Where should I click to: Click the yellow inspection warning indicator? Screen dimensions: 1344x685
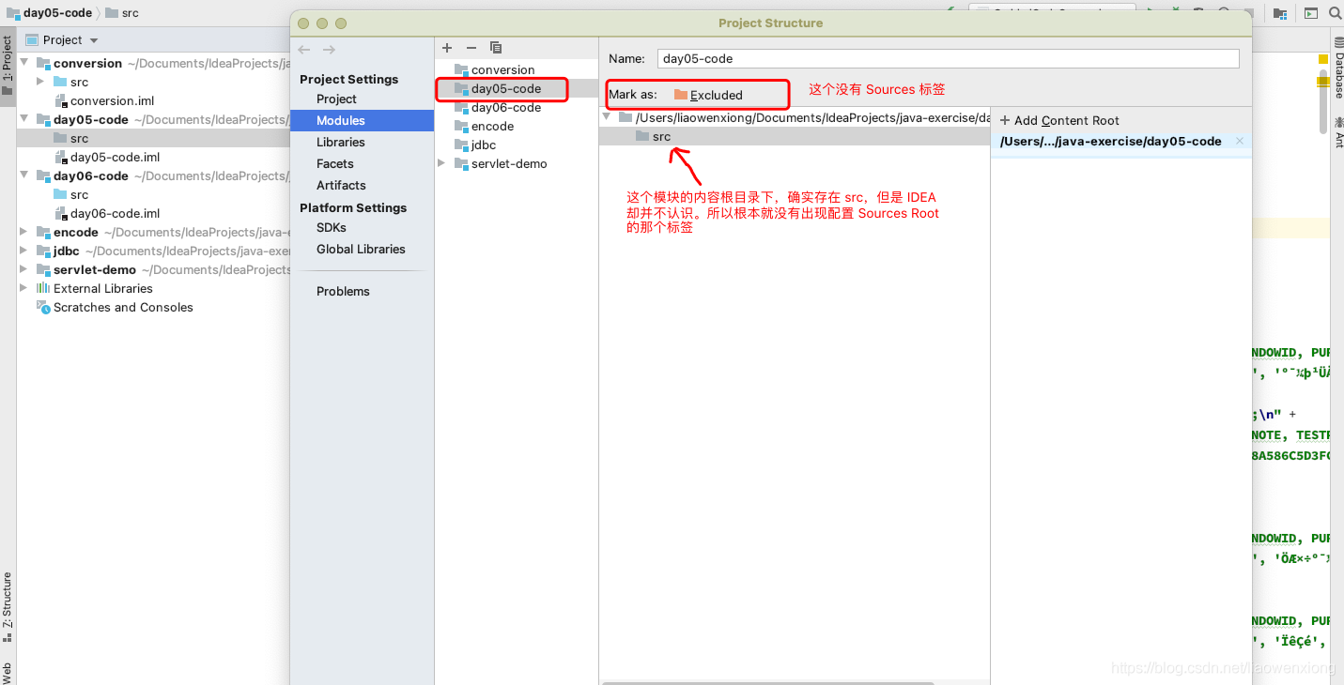tap(1323, 59)
